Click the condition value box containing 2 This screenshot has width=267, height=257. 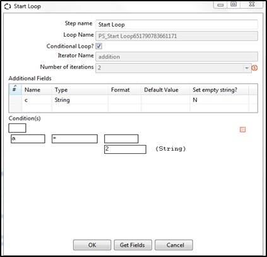point(125,149)
